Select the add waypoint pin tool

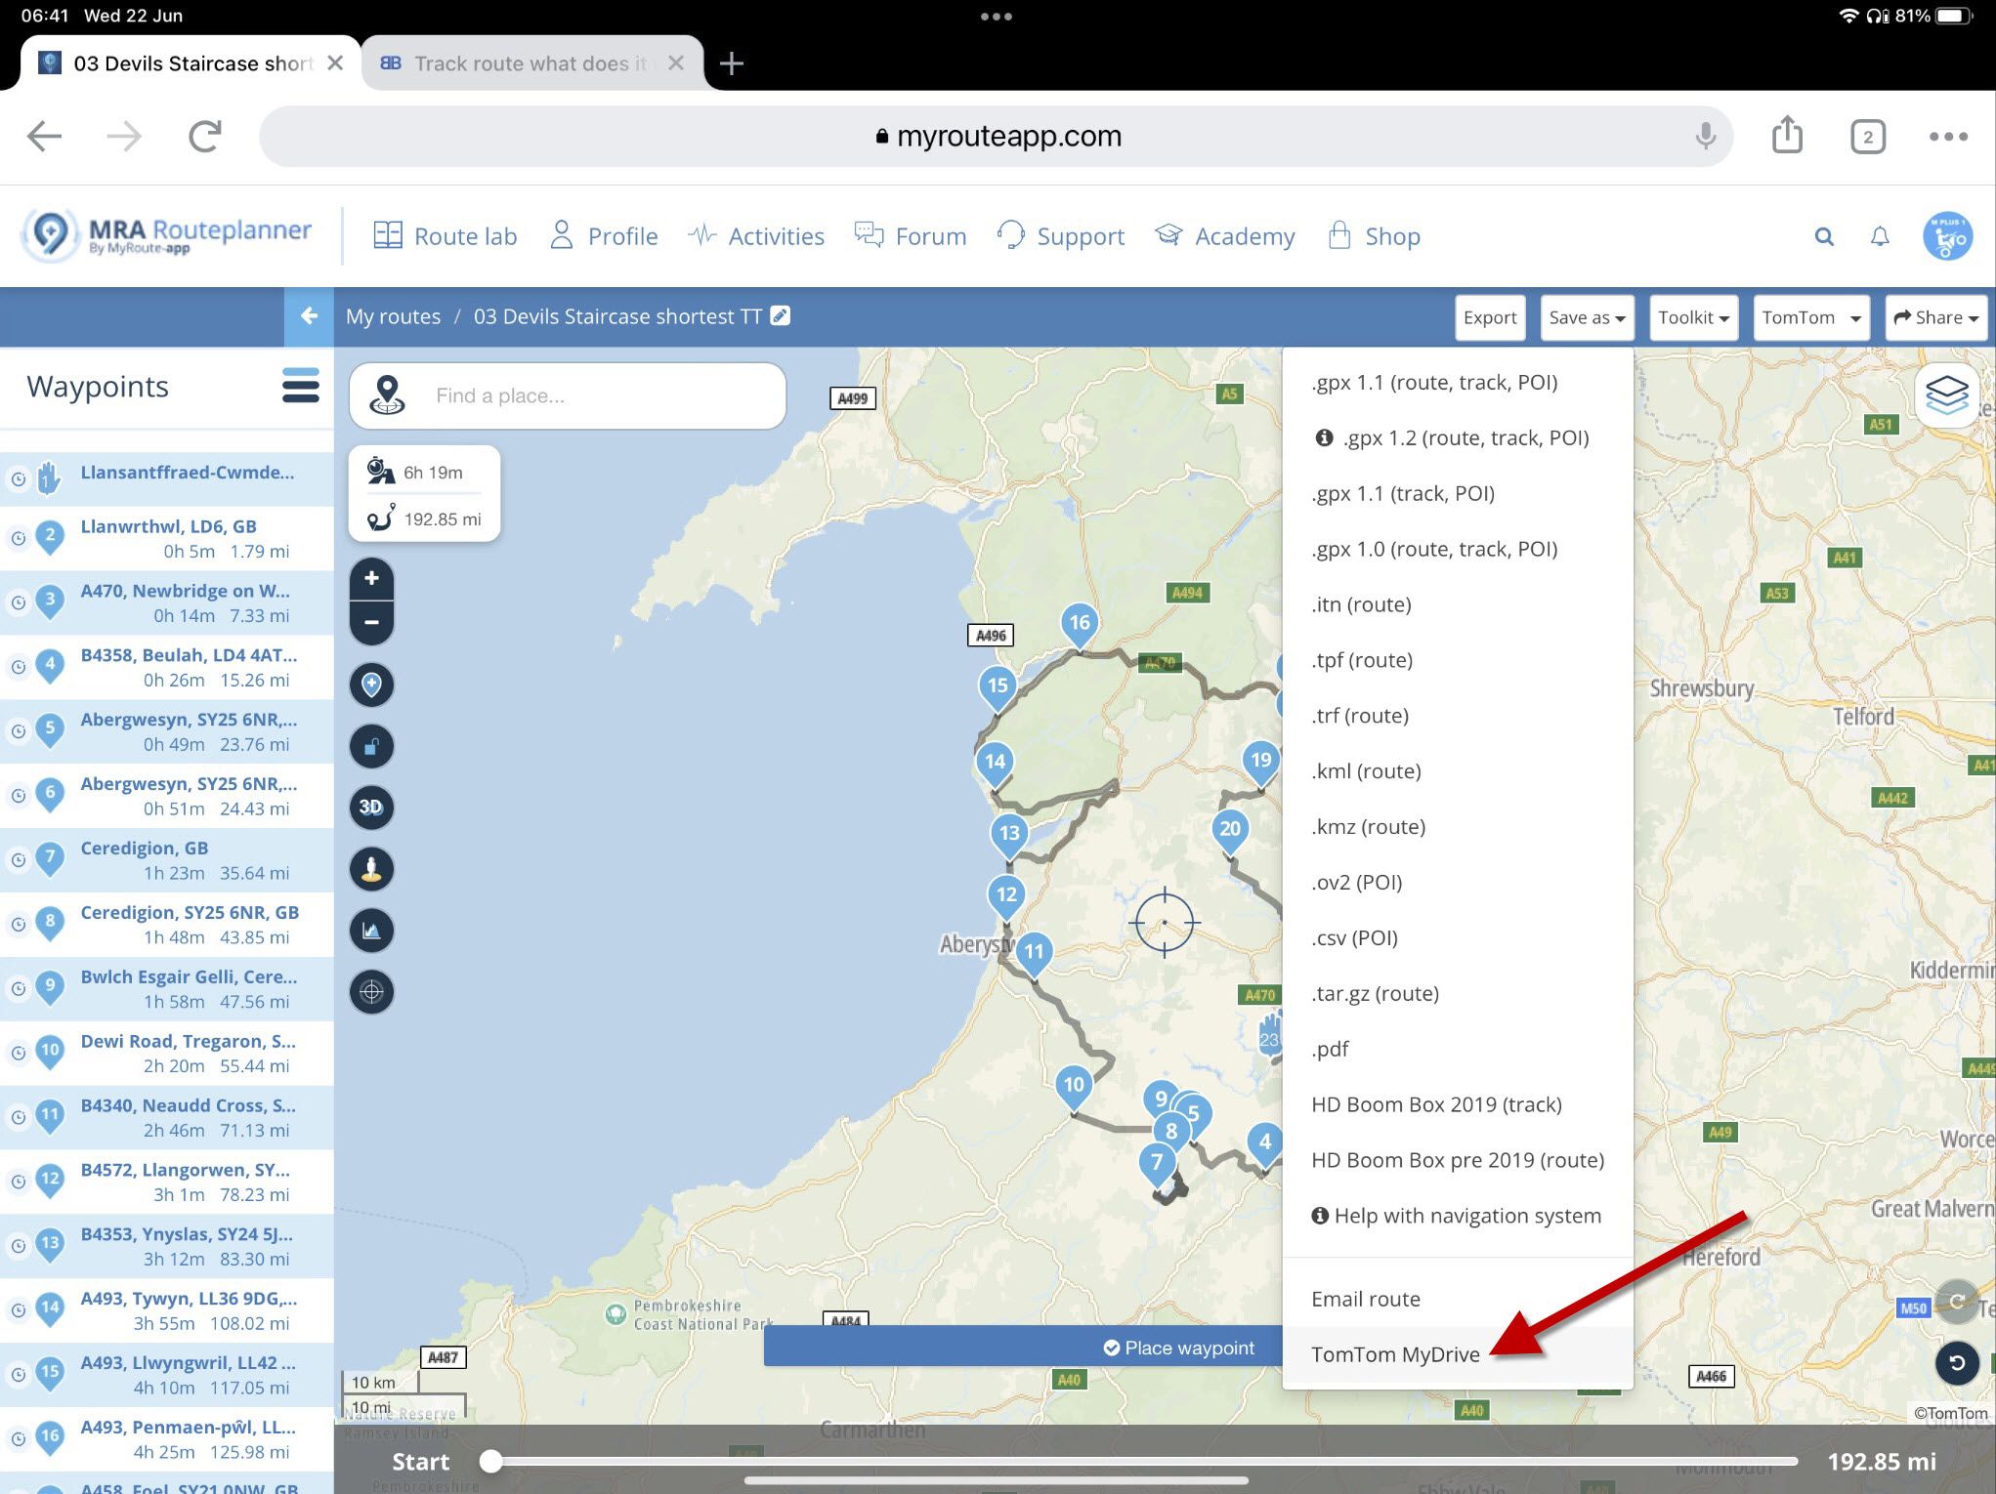(371, 685)
